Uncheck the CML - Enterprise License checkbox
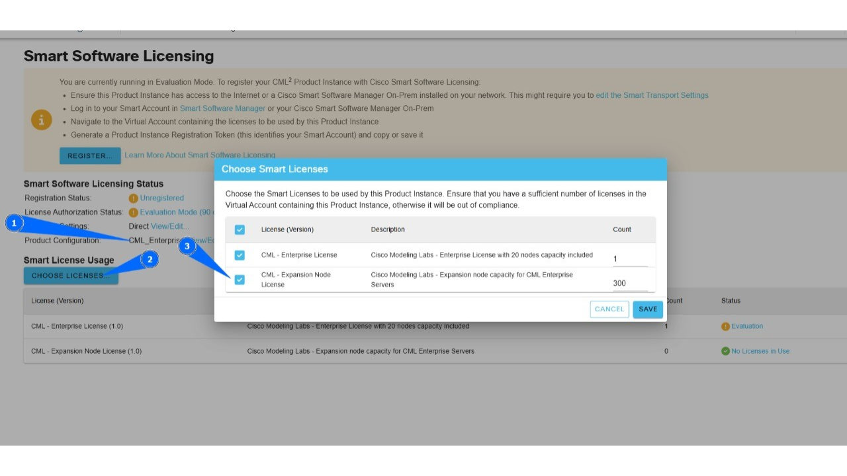The image size is (847, 476). [240, 255]
